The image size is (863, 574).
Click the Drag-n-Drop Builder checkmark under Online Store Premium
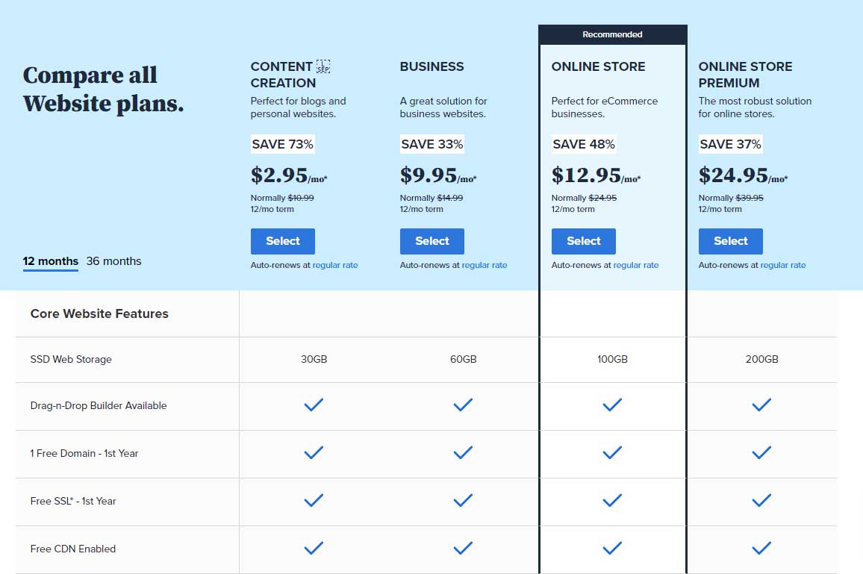pyautogui.click(x=761, y=405)
